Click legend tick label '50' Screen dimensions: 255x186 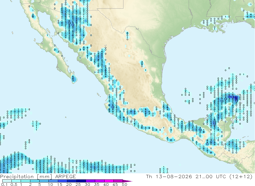124,184
